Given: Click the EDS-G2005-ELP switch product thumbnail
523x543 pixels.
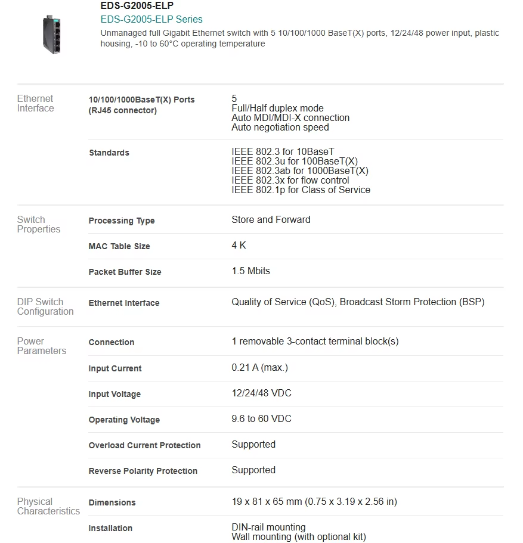Looking at the screenshot, I should coord(53,35).
